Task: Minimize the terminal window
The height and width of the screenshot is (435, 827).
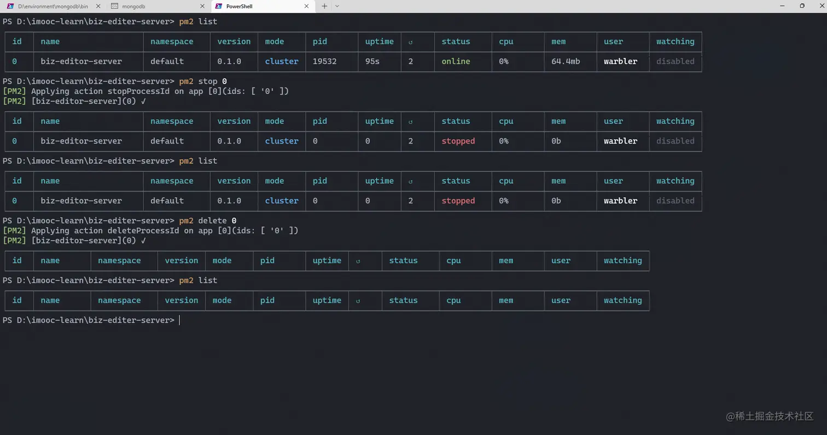Action: click(x=782, y=6)
